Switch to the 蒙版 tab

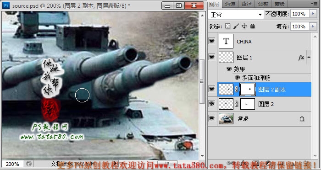(279, 4)
